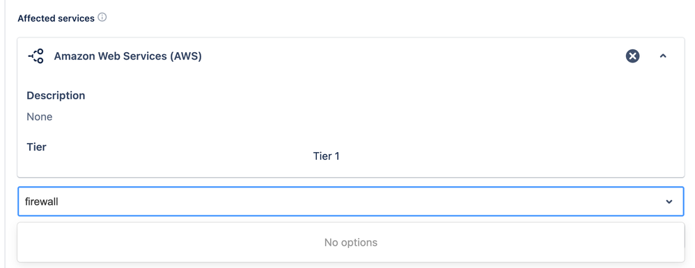Click the Tier 1 value text

pyautogui.click(x=326, y=156)
